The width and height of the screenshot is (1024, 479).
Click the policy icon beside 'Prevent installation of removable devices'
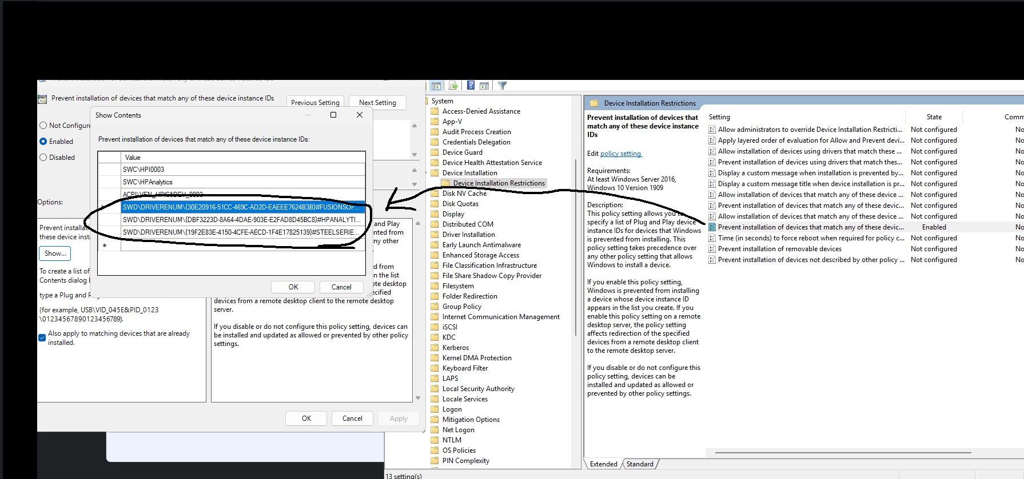tap(712, 249)
